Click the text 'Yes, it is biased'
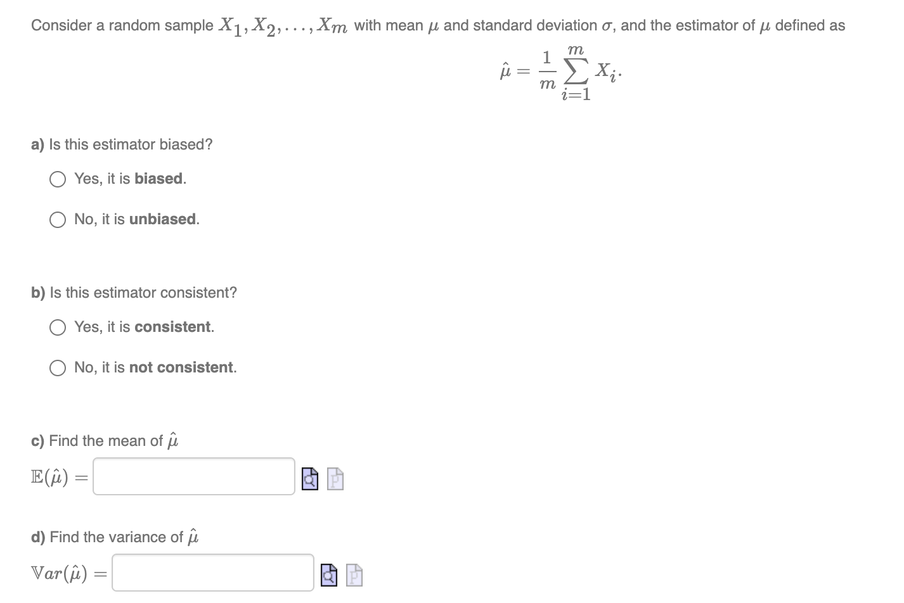The width and height of the screenshot is (904, 603). [x=129, y=179]
